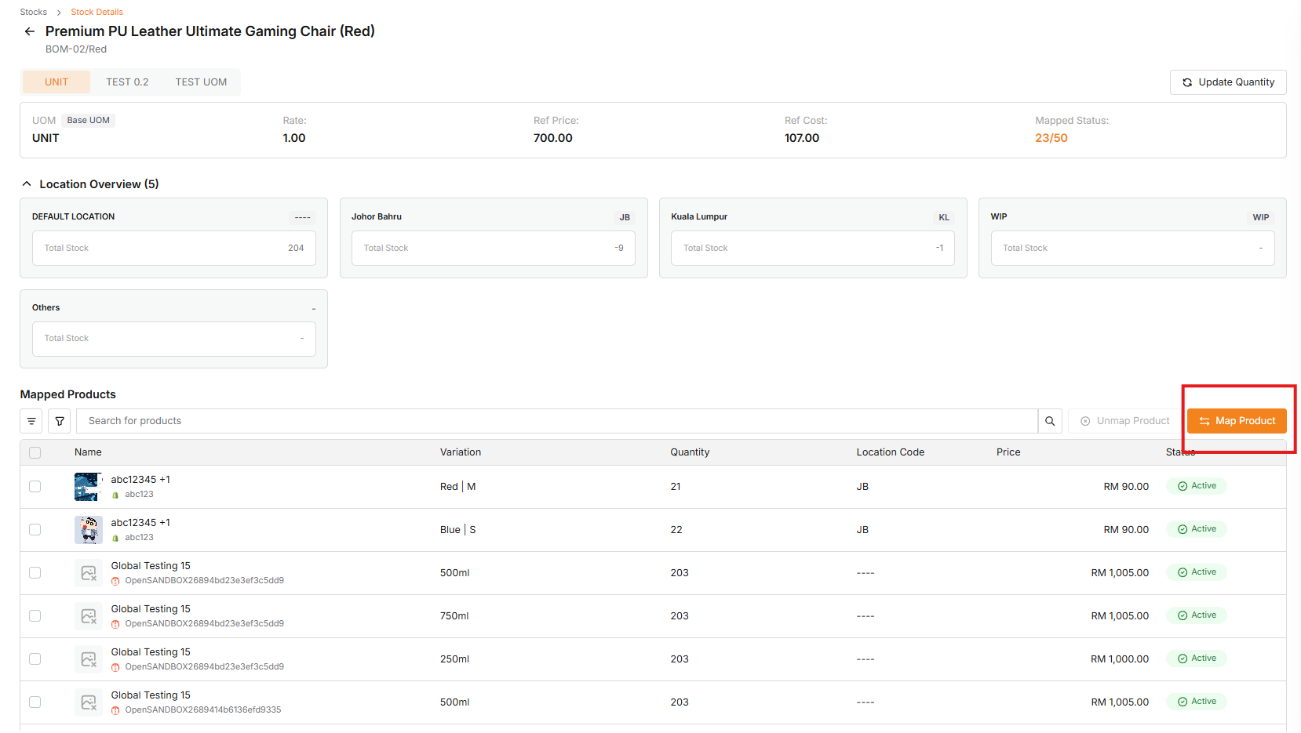The height and width of the screenshot is (733, 1301).
Task: Tick the checkbox for abc12345 Blue S row
Action: point(35,530)
